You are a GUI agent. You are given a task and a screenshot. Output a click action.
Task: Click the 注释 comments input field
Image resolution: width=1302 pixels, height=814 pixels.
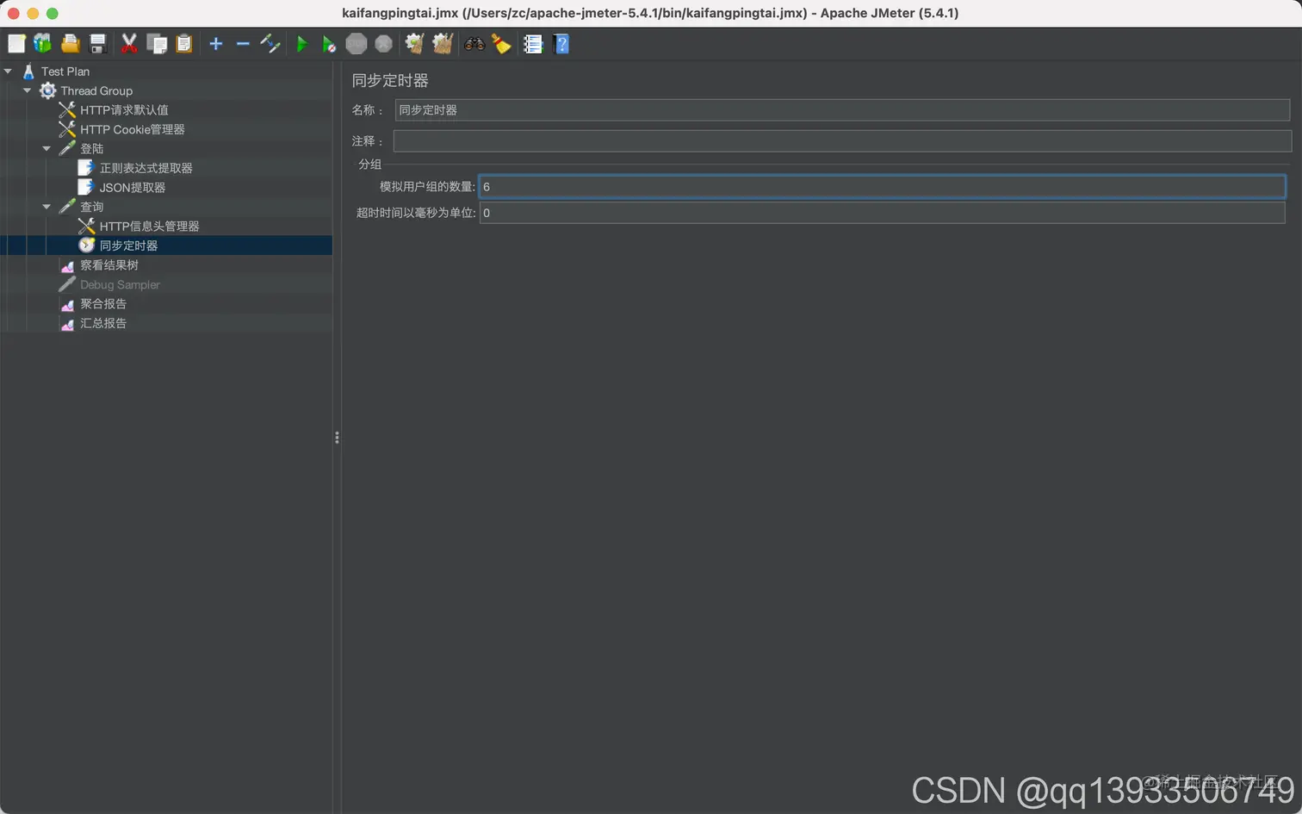pos(842,140)
